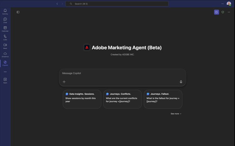Choose the Data Insights. Sessions. prompt card
Viewport: 235px width, 146px height.
coord(82,99)
